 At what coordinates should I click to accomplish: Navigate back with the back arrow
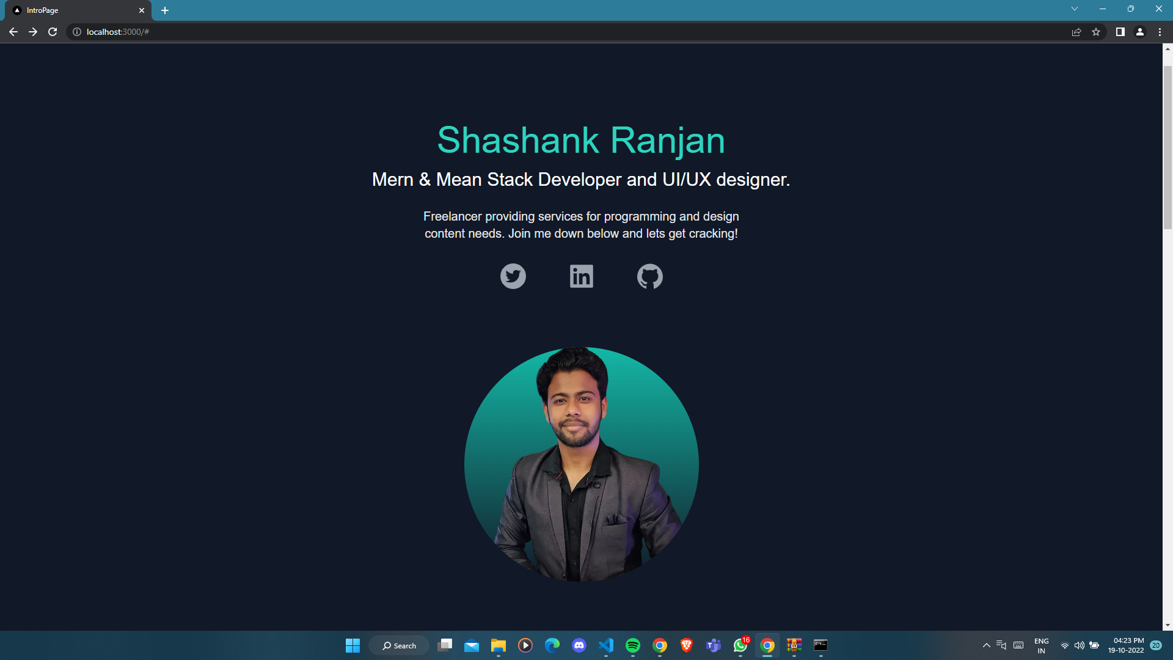tap(13, 32)
